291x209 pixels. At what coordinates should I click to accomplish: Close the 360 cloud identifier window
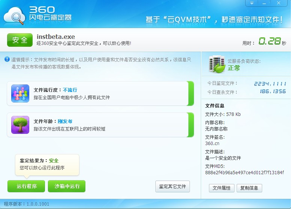(x=279, y=3)
